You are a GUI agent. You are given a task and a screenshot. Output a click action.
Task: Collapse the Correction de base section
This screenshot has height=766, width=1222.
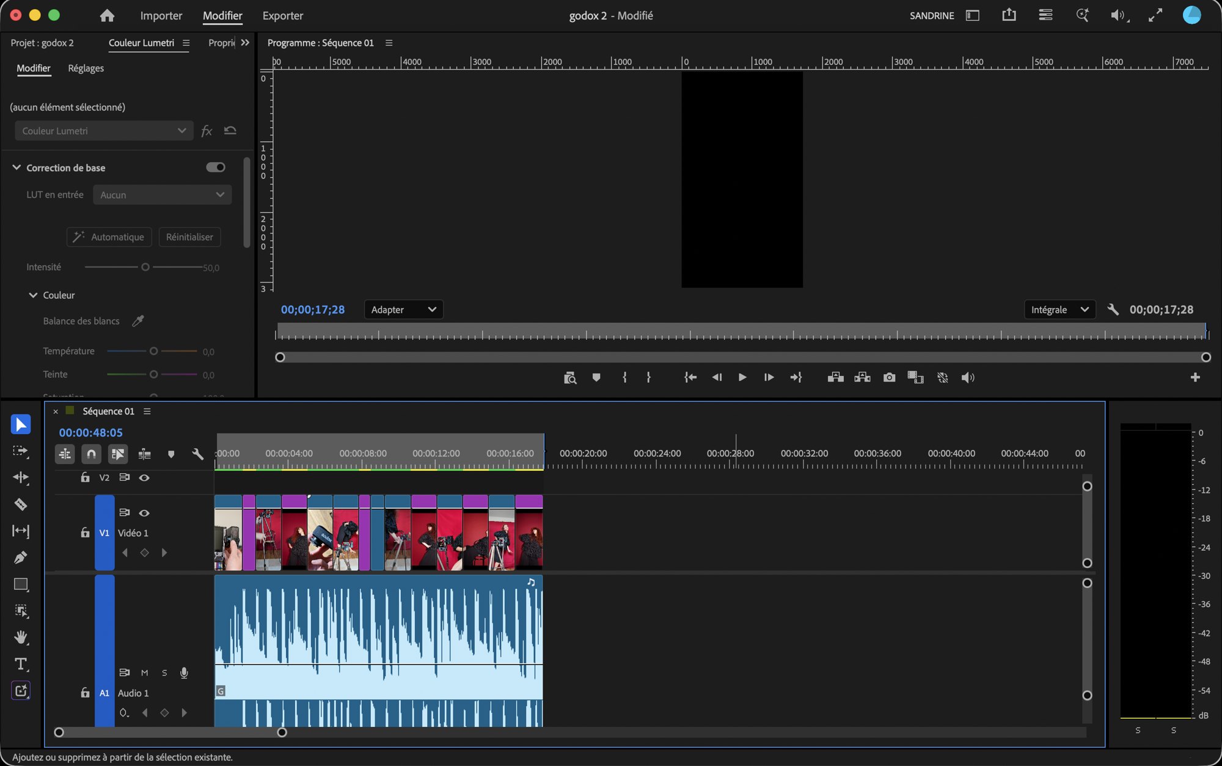[16, 168]
